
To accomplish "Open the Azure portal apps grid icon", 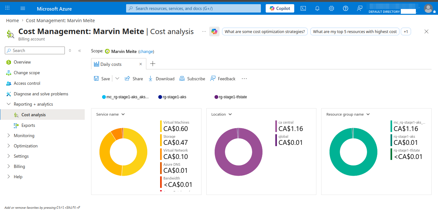I will (7, 8).
